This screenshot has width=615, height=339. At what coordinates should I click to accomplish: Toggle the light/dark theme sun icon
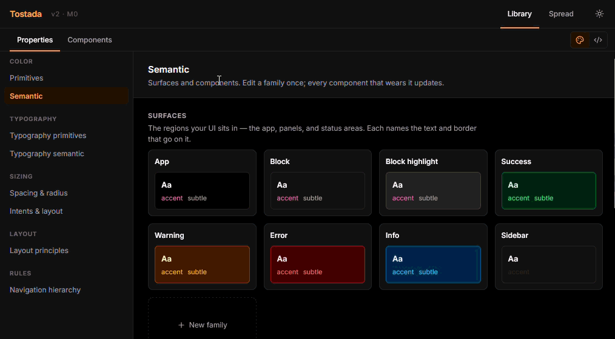point(599,14)
